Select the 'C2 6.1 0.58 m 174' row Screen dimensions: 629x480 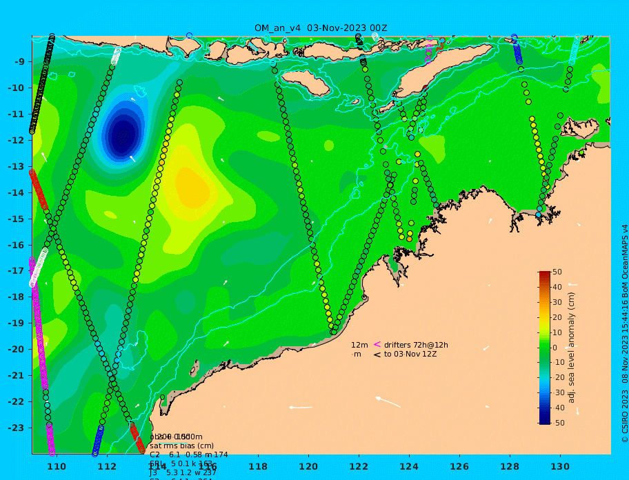pos(188,454)
